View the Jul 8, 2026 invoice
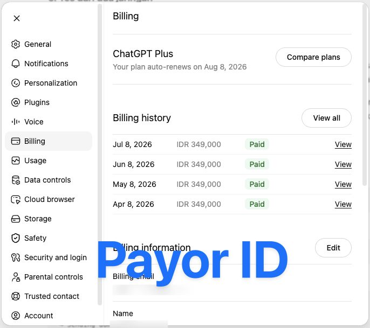 click(343, 144)
